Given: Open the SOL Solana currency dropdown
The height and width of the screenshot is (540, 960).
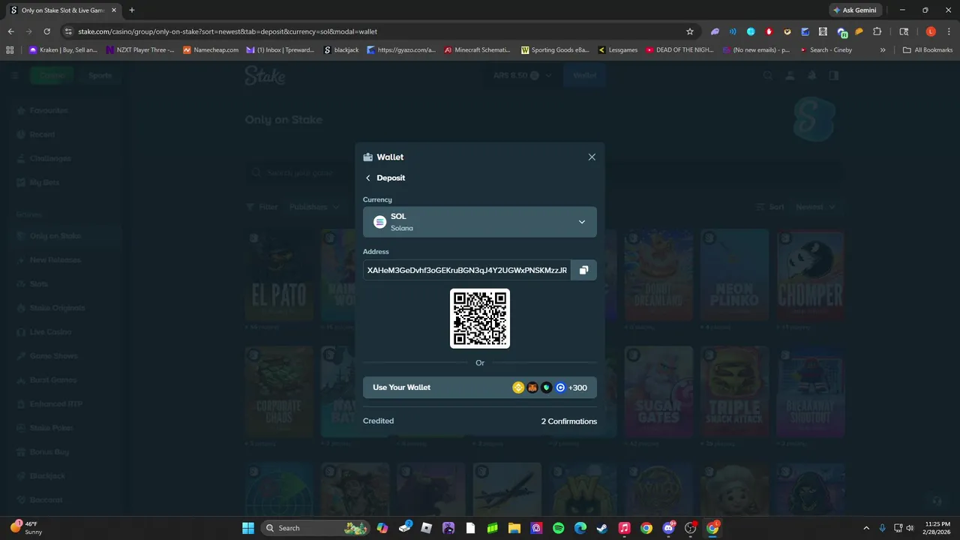Looking at the screenshot, I should tap(480, 222).
